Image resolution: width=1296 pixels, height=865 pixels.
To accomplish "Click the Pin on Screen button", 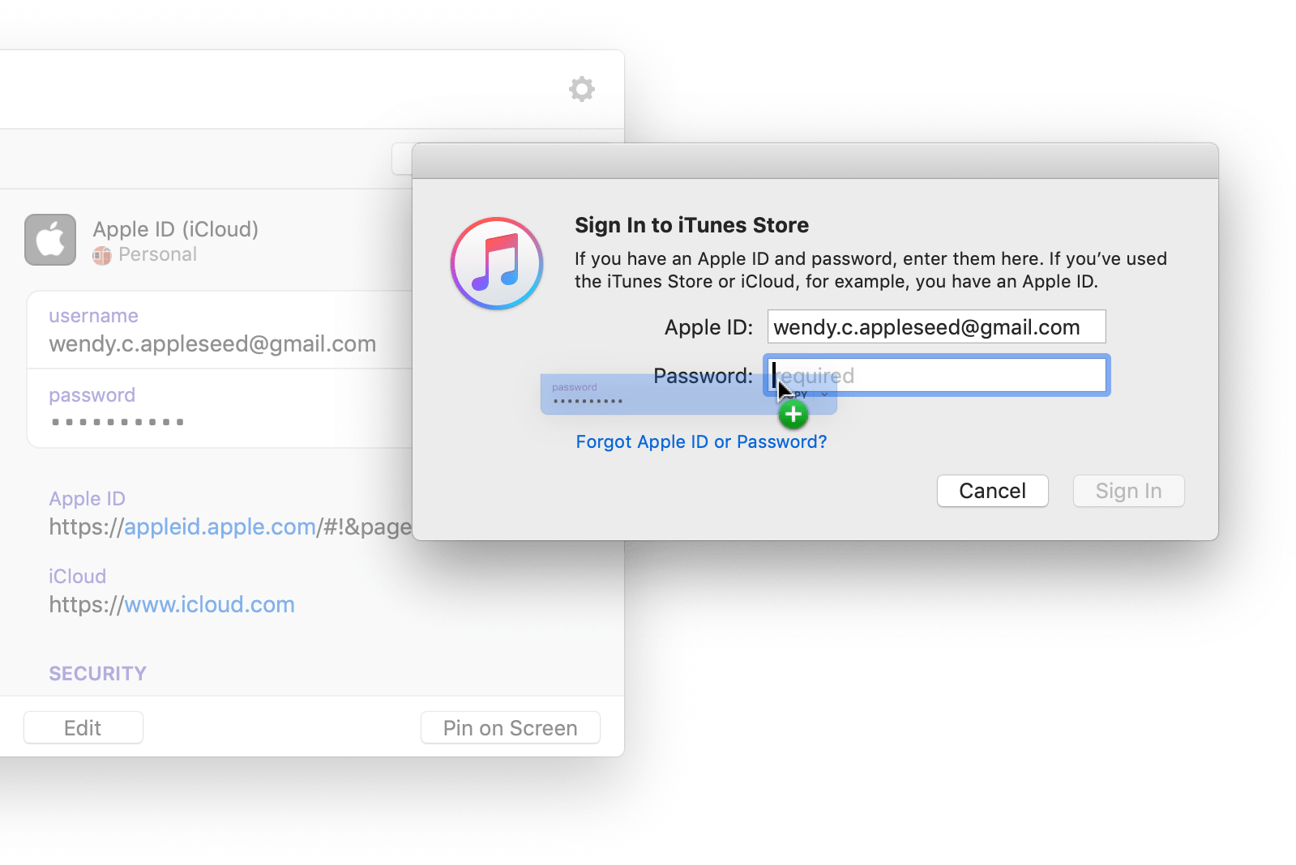I will point(510,728).
